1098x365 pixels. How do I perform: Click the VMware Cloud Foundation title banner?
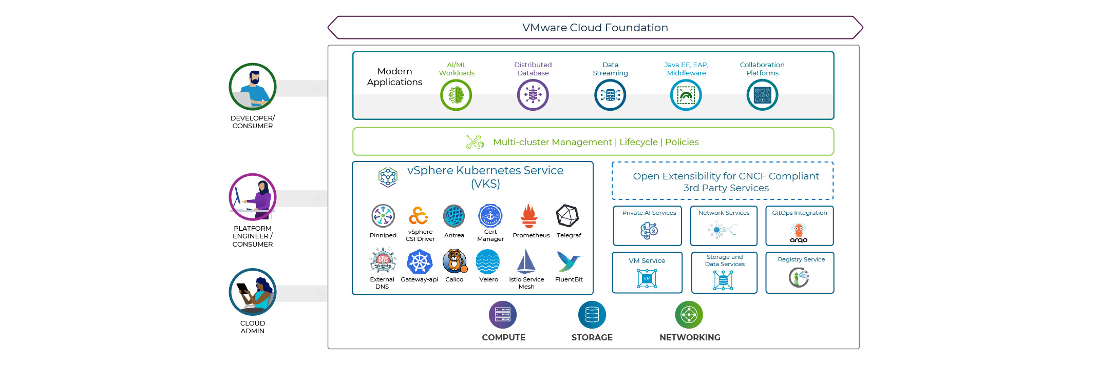pos(595,28)
